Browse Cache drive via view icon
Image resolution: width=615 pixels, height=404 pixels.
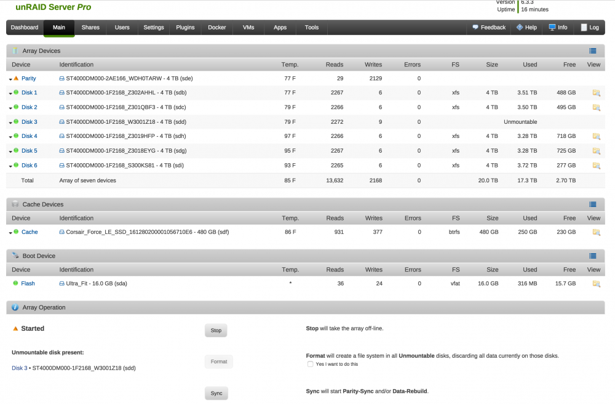[596, 232]
